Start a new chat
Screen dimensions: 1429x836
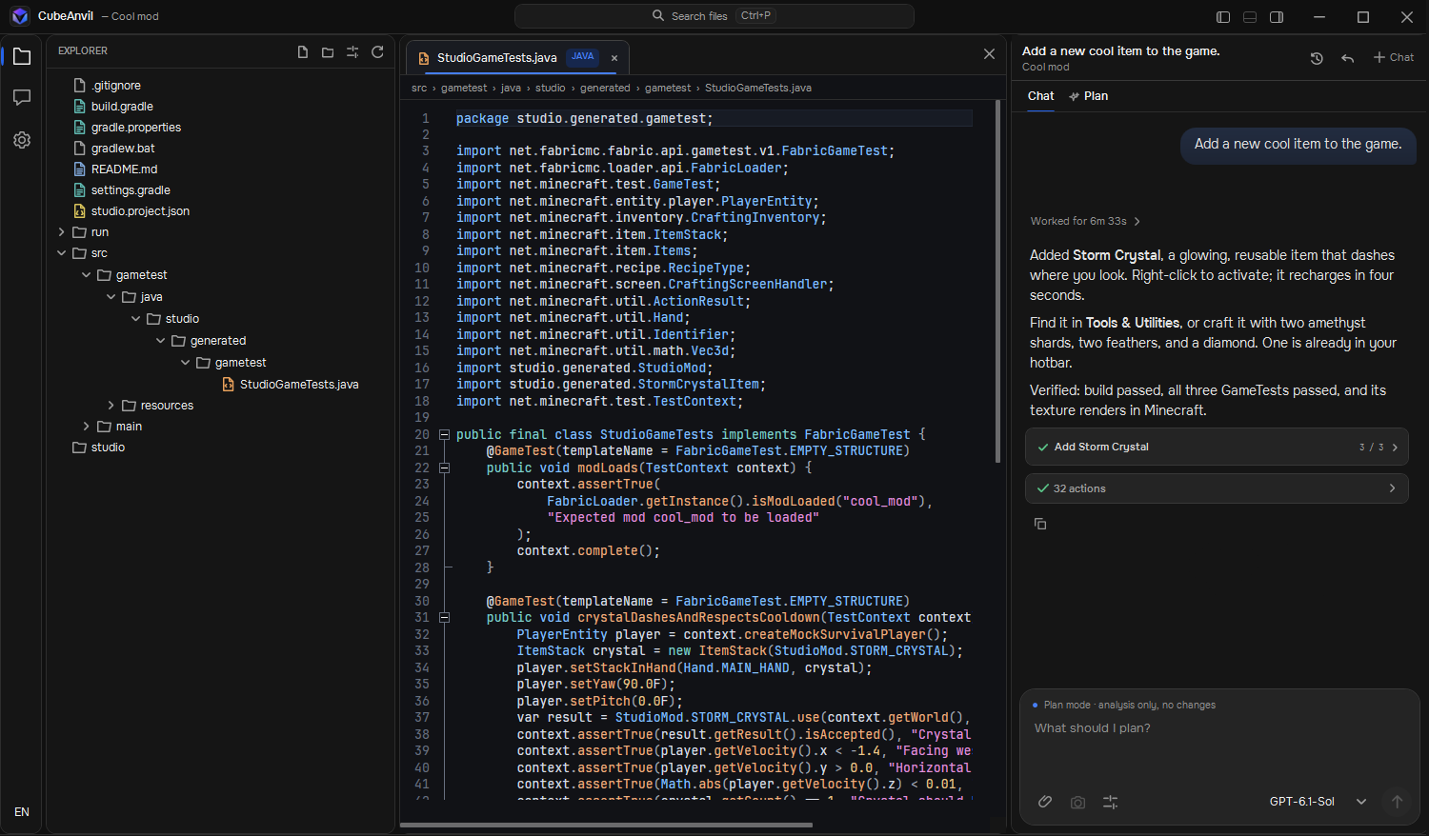[x=1393, y=58]
